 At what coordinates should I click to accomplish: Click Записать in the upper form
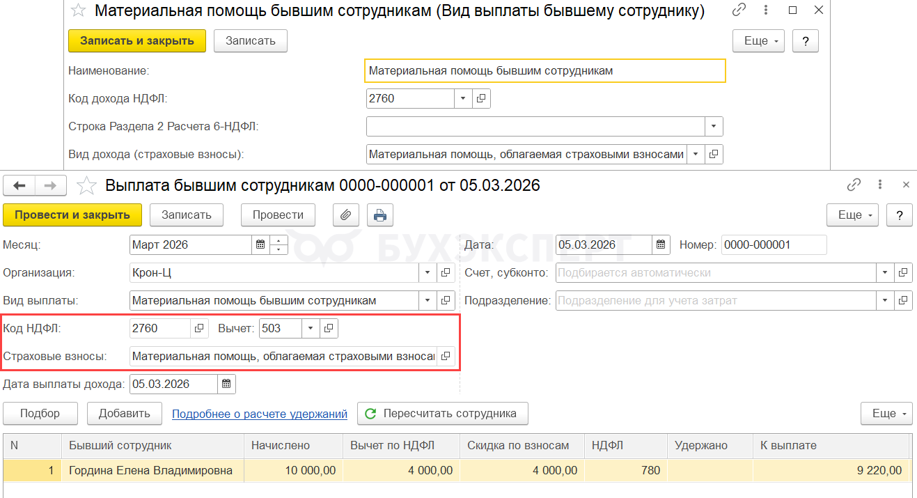coord(251,41)
